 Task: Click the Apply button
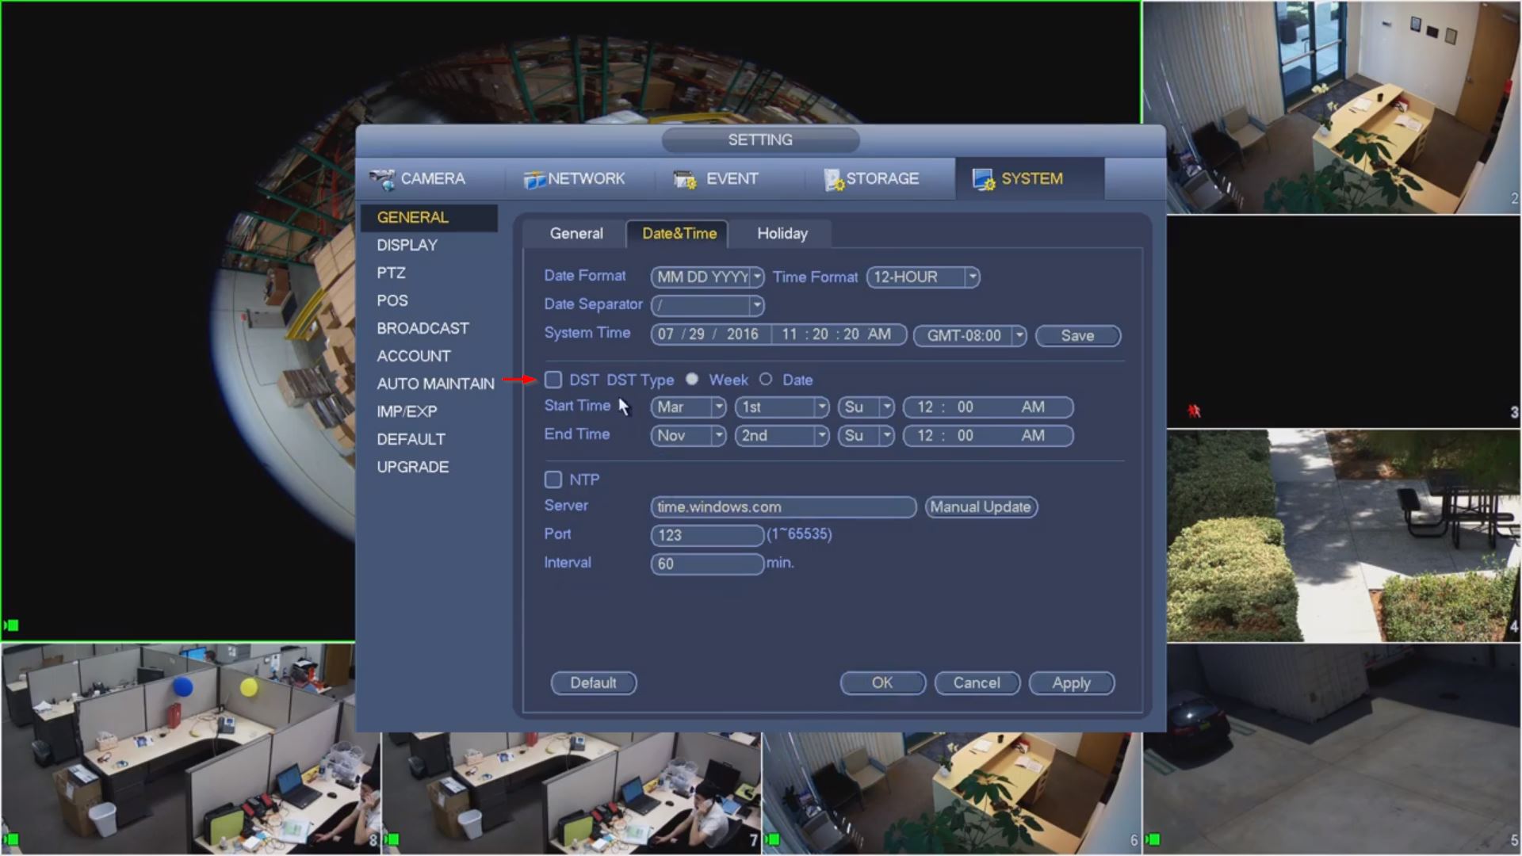(x=1071, y=683)
